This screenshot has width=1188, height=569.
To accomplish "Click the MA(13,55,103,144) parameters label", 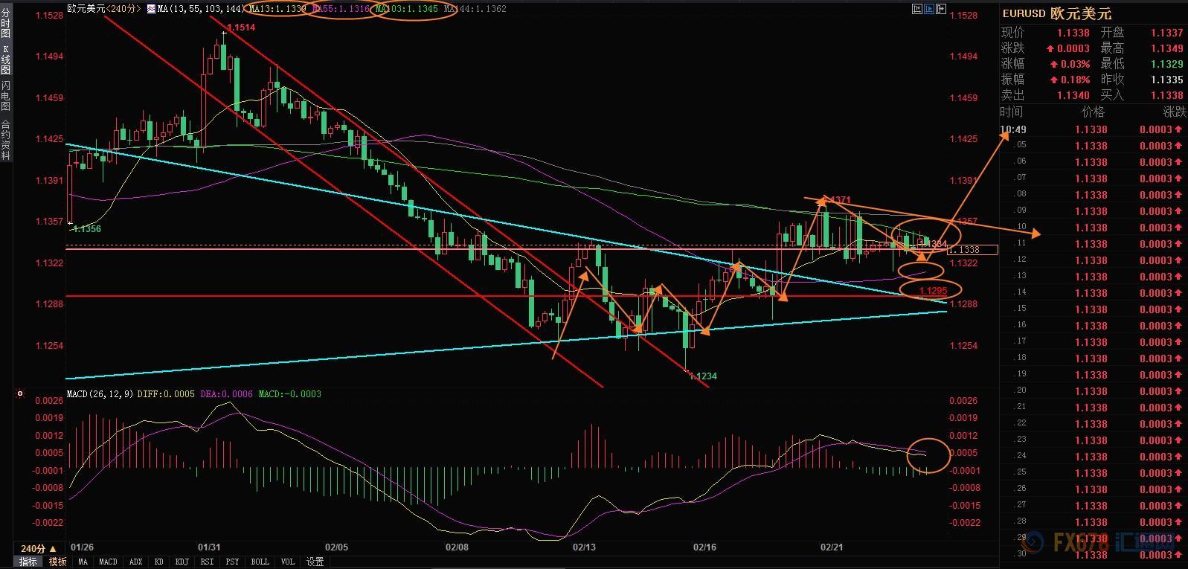I will coord(202,9).
